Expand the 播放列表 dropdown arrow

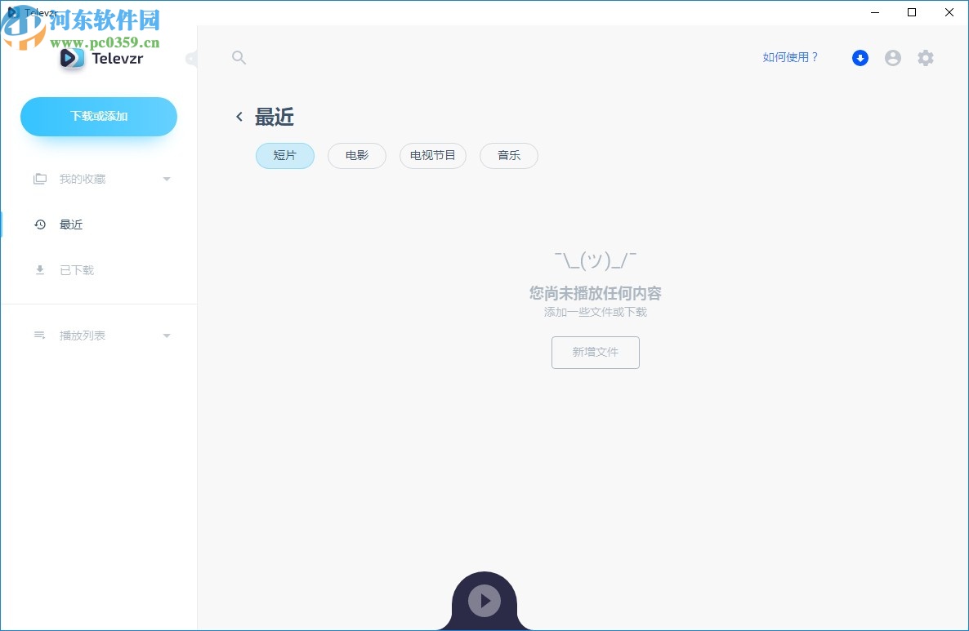tap(167, 335)
